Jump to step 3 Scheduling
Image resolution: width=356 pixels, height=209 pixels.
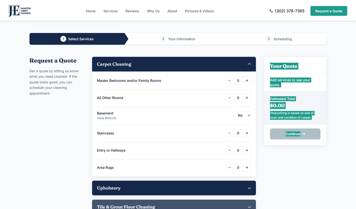pos(279,39)
